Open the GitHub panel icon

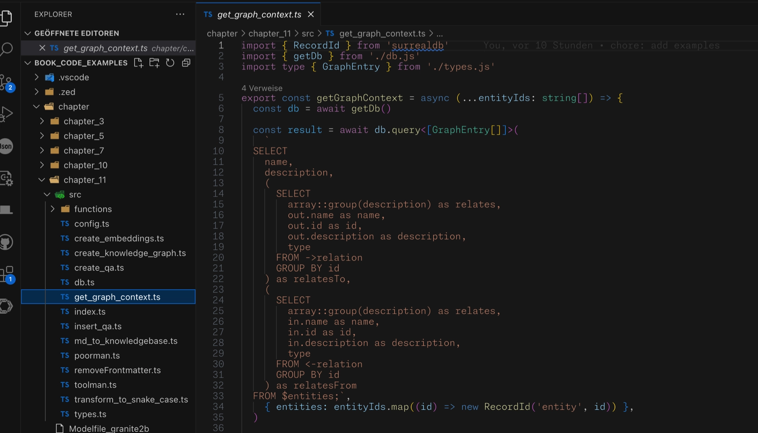coord(7,242)
